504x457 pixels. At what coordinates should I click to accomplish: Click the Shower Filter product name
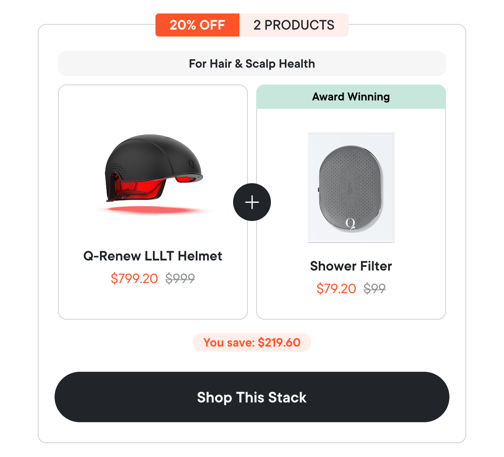(x=351, y=266)
